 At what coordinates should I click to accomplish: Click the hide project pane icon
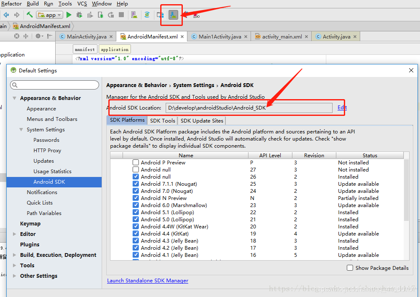(x=49, y=36)
